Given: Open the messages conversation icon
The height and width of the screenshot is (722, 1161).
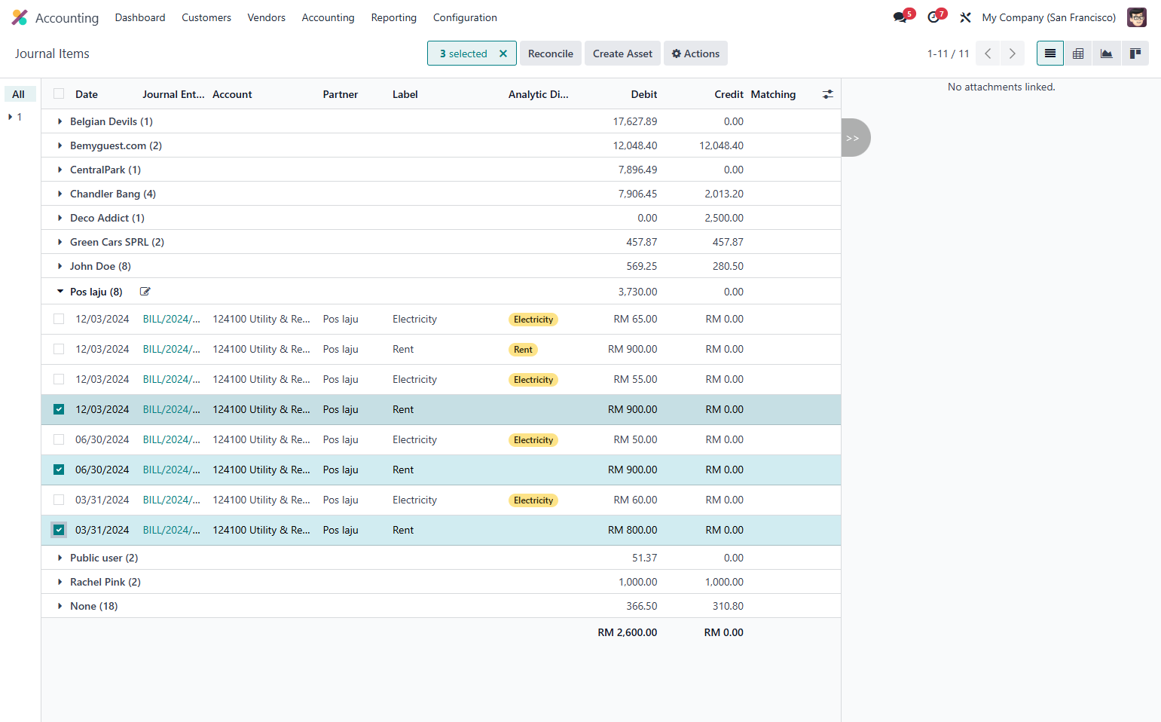Looking at the screenshot, I should click(x=900, y=17).
